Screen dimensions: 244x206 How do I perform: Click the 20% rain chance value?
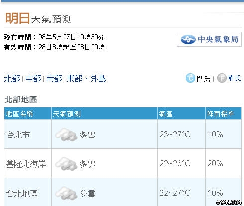click(215, 163)
